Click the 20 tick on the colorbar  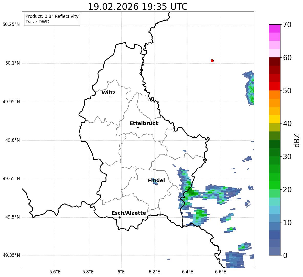pyautogui.click(x=287, y=190)
